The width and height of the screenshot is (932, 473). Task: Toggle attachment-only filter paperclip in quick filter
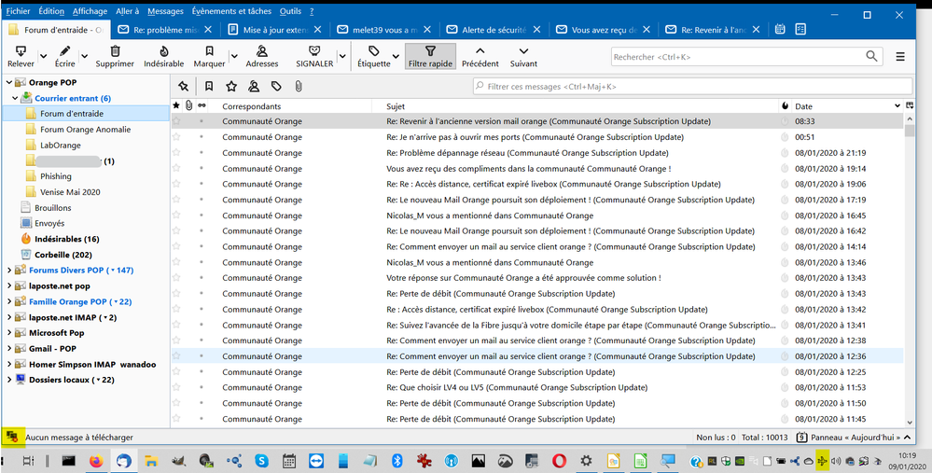pos(298,87)
